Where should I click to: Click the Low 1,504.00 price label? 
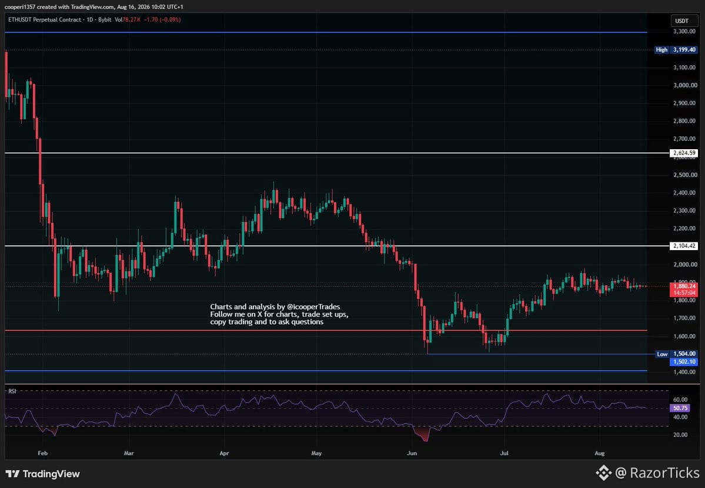(x=677, y=354)
